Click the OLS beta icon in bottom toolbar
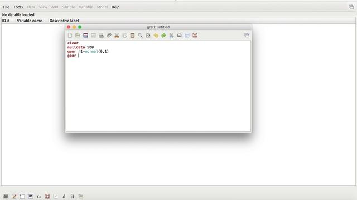The width and height of the screenshot is (357, 200). [64, 196]
